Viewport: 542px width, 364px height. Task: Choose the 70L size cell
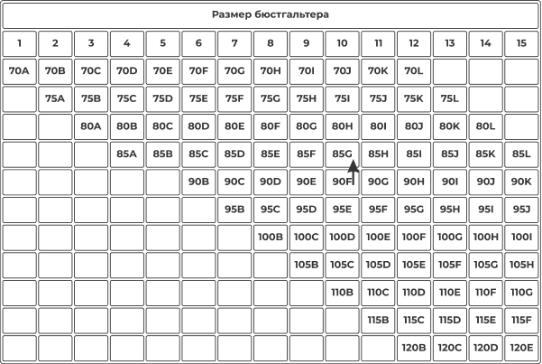click(x=414, y=70)
